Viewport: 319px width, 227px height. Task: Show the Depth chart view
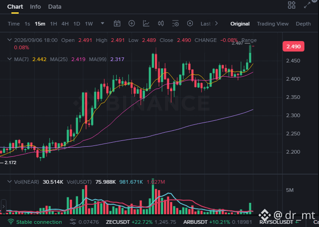[303, 24]
